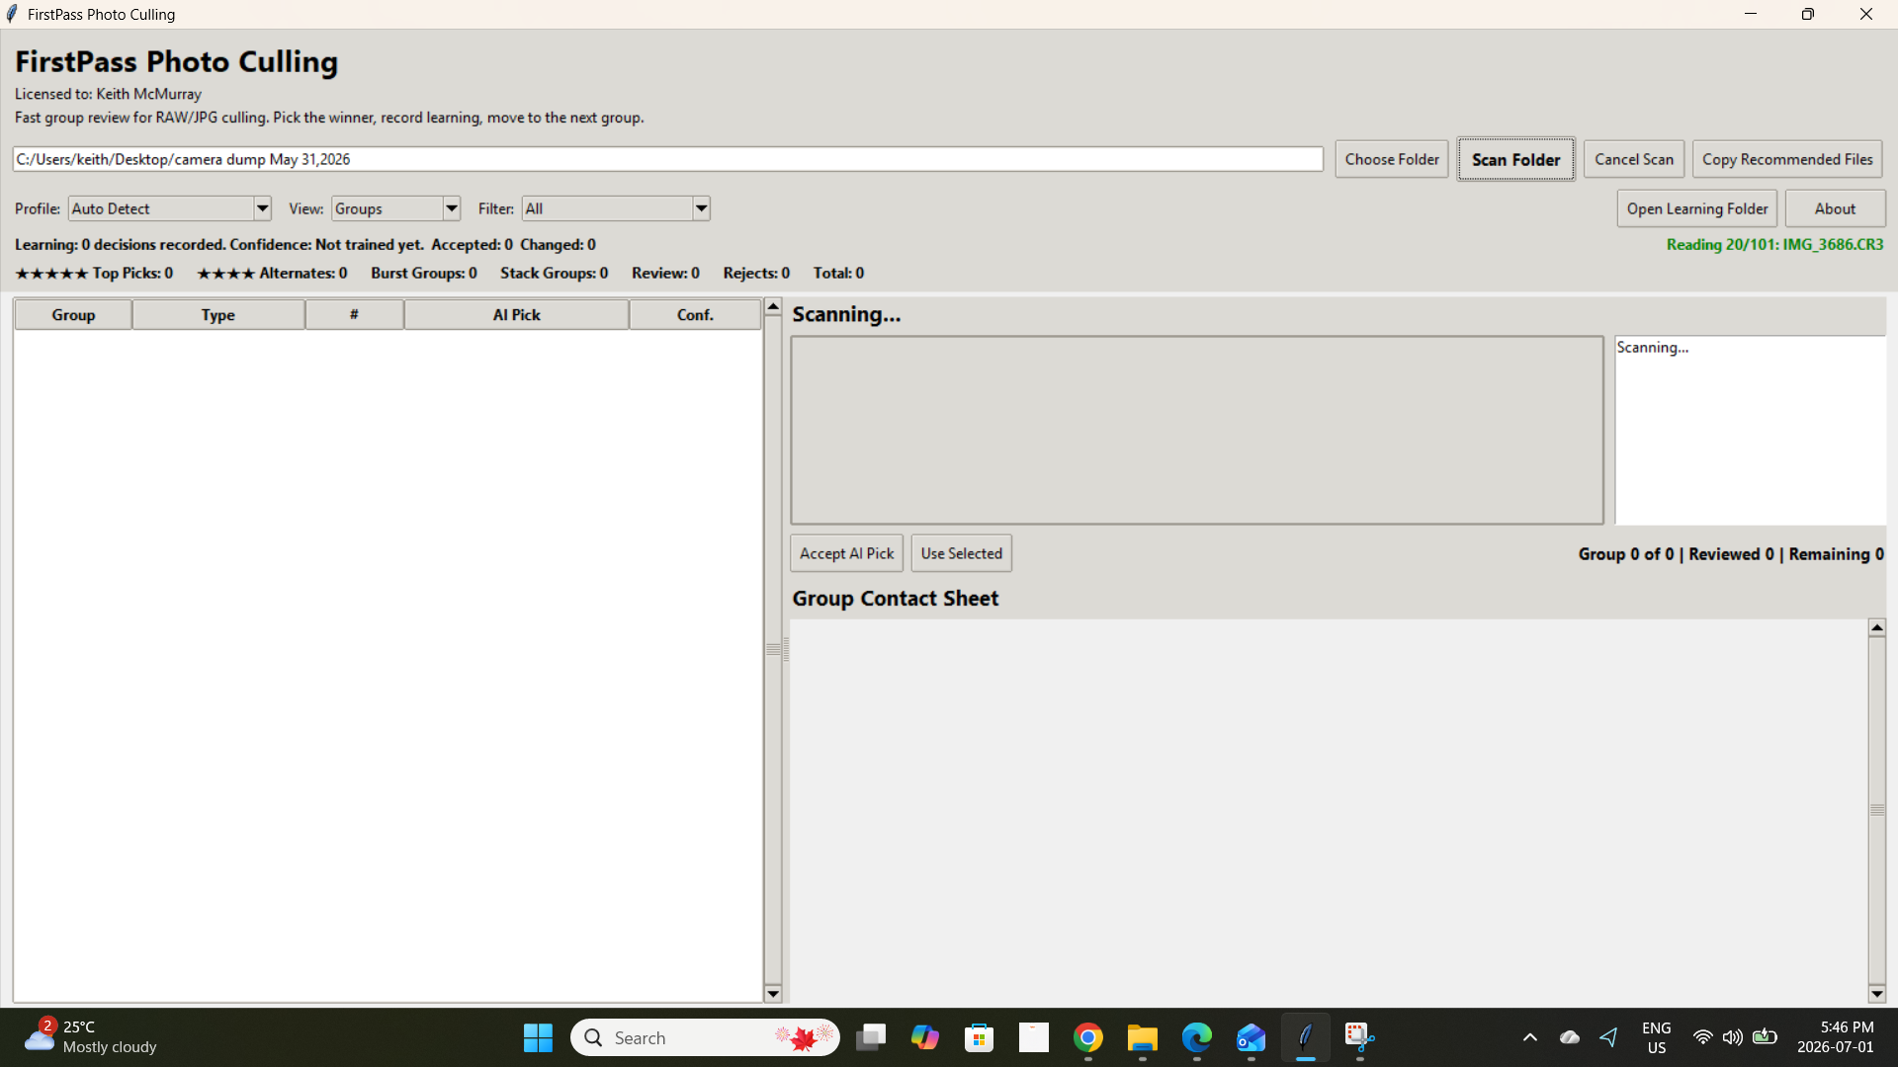Select FirstPass feather icon in taskbar
The height and width of the screenshot is (1067, 1898).
pos(1306,1037)
